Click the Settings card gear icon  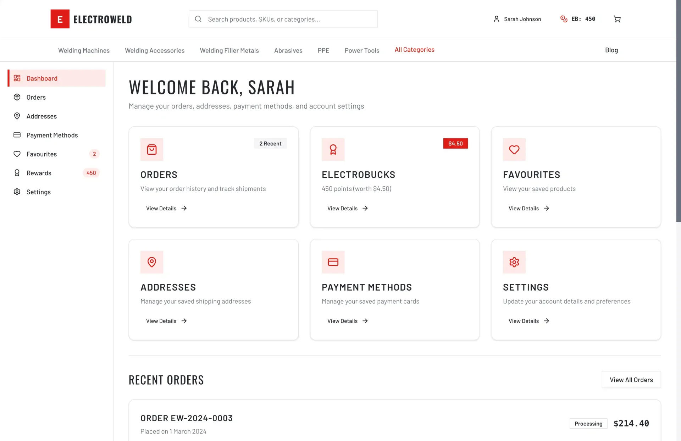pos(514,262)
